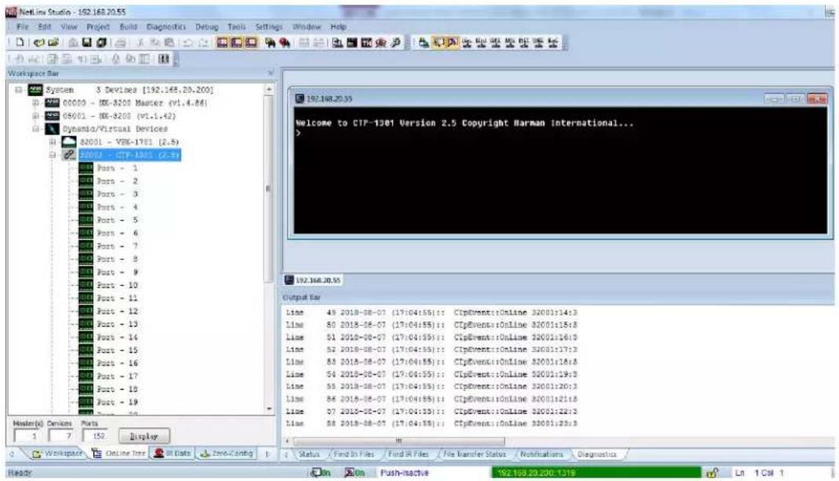Click the terminal window title icon
Viewport: 839px width, 481px height.
click(x=299, y=98)
